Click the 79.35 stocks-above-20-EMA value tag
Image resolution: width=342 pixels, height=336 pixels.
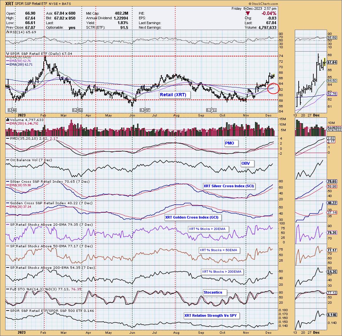(x=332, y=233)
